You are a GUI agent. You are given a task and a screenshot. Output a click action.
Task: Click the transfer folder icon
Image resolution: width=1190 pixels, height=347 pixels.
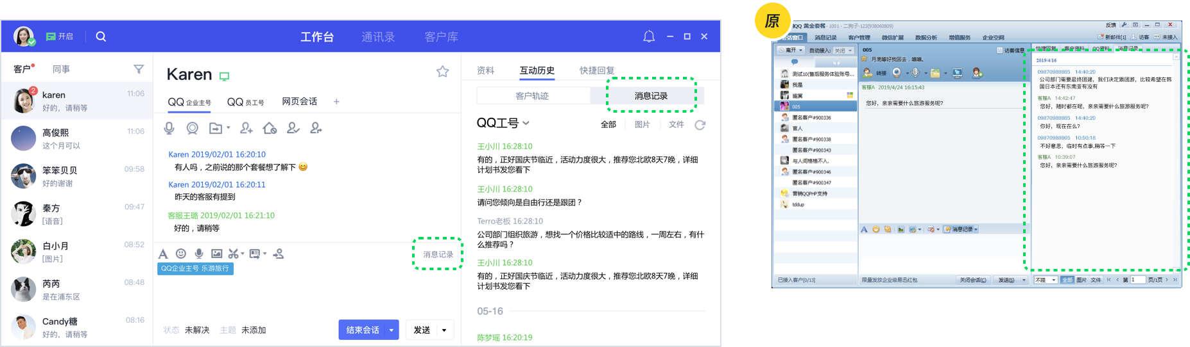[x=216, y=128]
